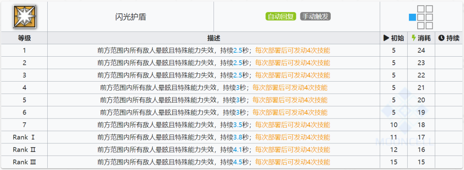
Task: Click the initial value 15 in Rank Ⅲ row
Action: click(394, 162)
